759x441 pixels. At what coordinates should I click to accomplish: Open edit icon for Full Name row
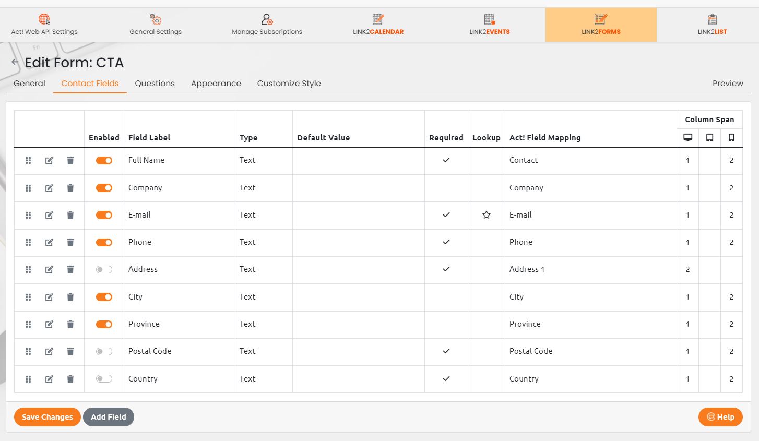pyautogui.click(x=49, y=161)
